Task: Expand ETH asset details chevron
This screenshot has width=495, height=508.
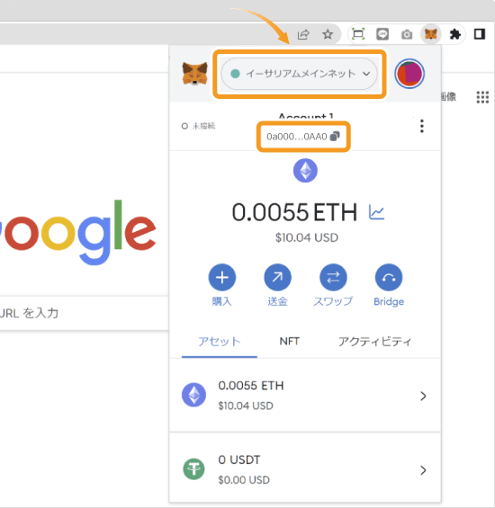Action: [423, 396]
